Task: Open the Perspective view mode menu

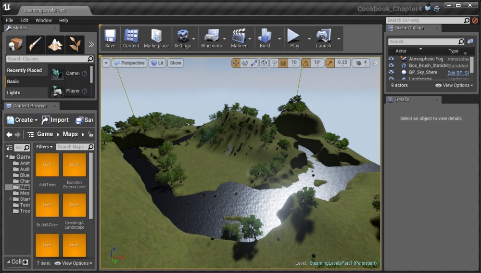Action: tap(129, 63)
